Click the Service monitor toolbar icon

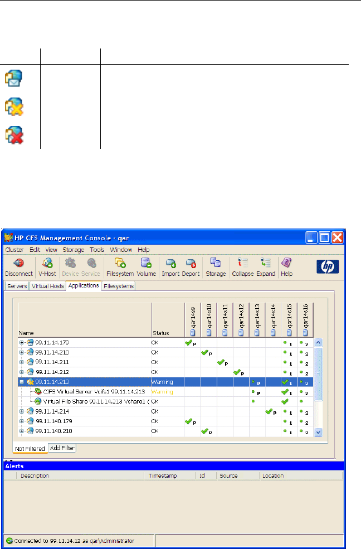[x=92, y=263]
